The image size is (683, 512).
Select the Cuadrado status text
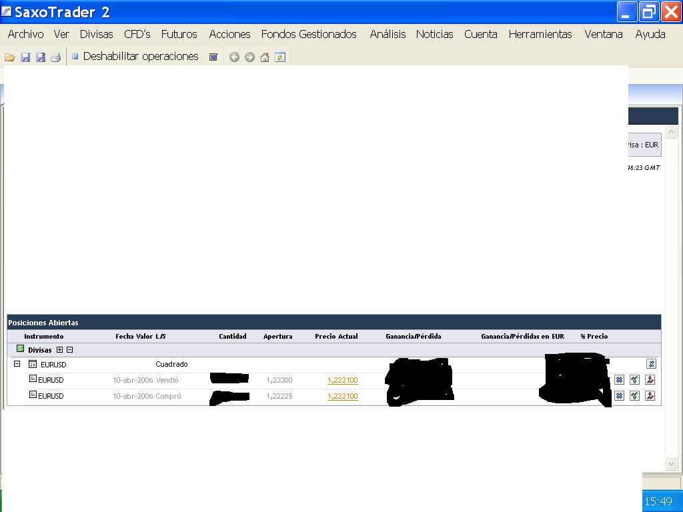[171, 364]
